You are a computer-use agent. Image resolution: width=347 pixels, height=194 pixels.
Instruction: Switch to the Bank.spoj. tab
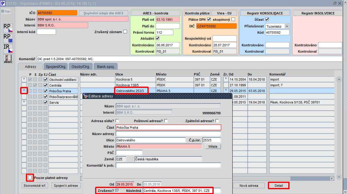click(x=106, y=66)
